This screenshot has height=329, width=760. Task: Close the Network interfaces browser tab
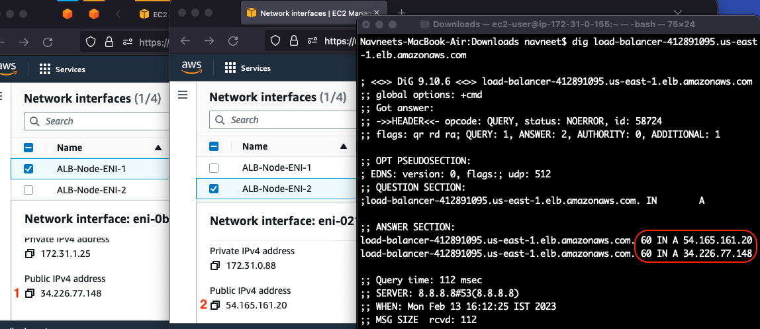(x=377, y=13)
